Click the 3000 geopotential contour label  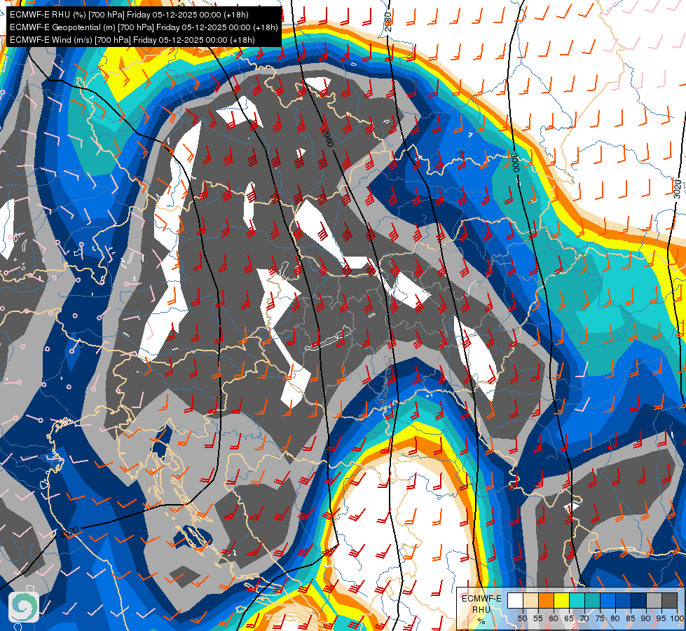point(515,163)
